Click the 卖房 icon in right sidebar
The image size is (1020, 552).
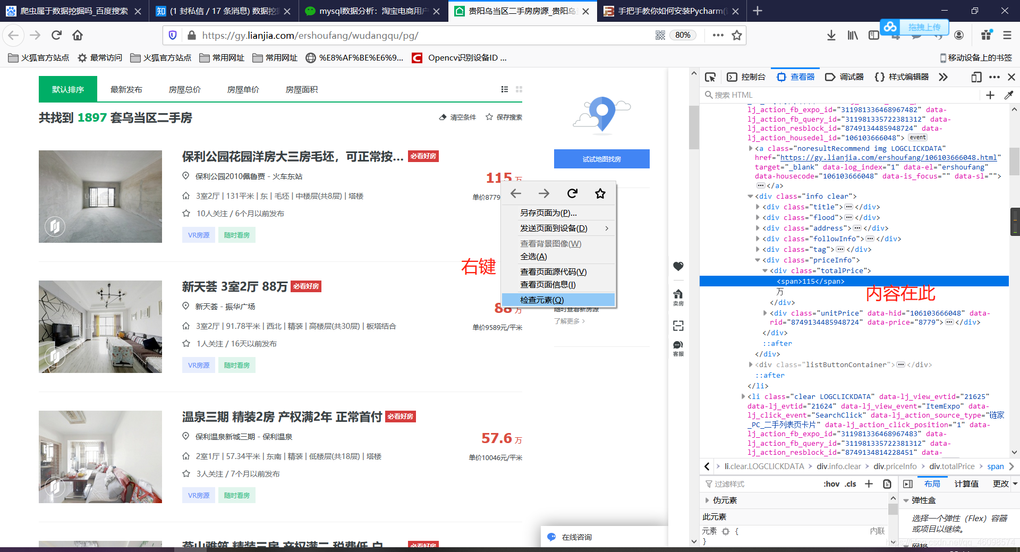click(x=678, y=296)
